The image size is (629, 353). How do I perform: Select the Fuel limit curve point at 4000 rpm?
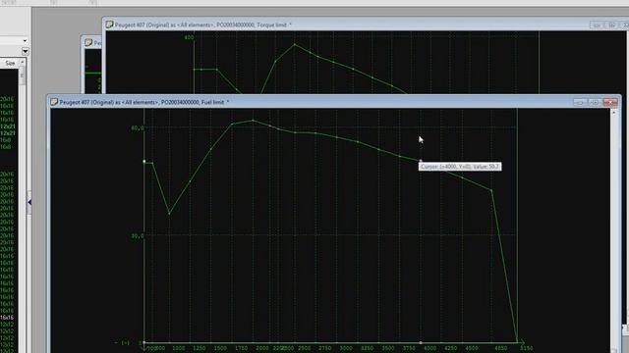(x=421, y=161)
